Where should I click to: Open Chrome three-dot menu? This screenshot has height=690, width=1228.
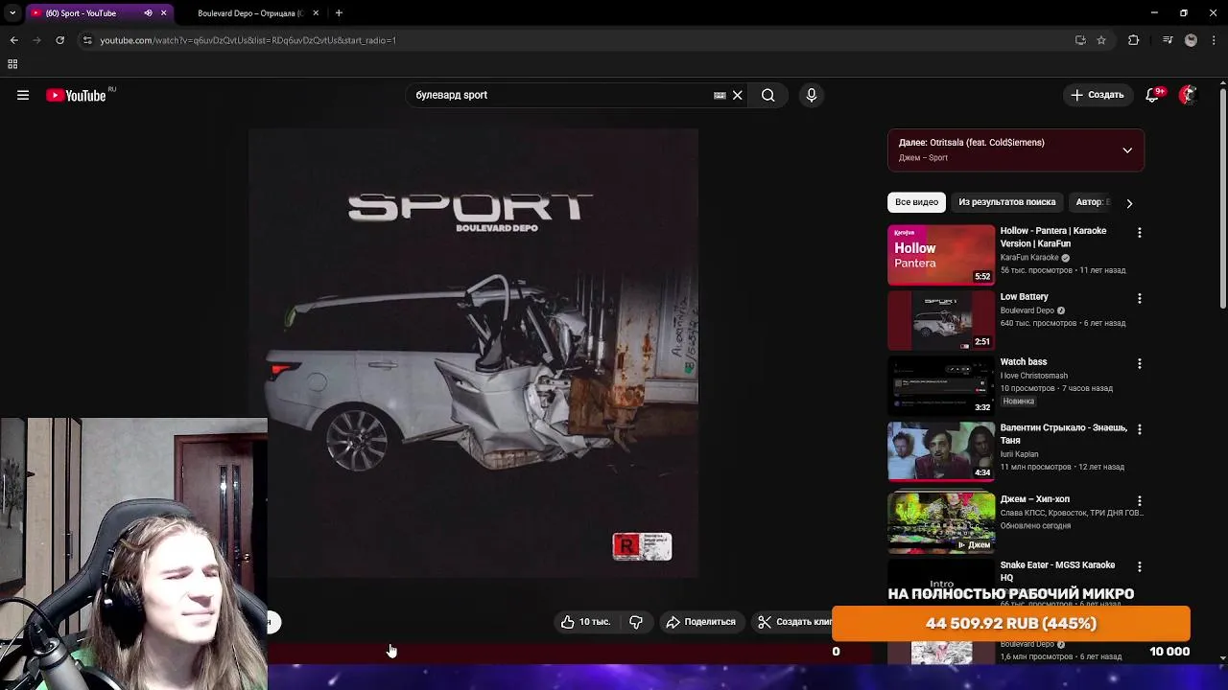click(1214, 40)
